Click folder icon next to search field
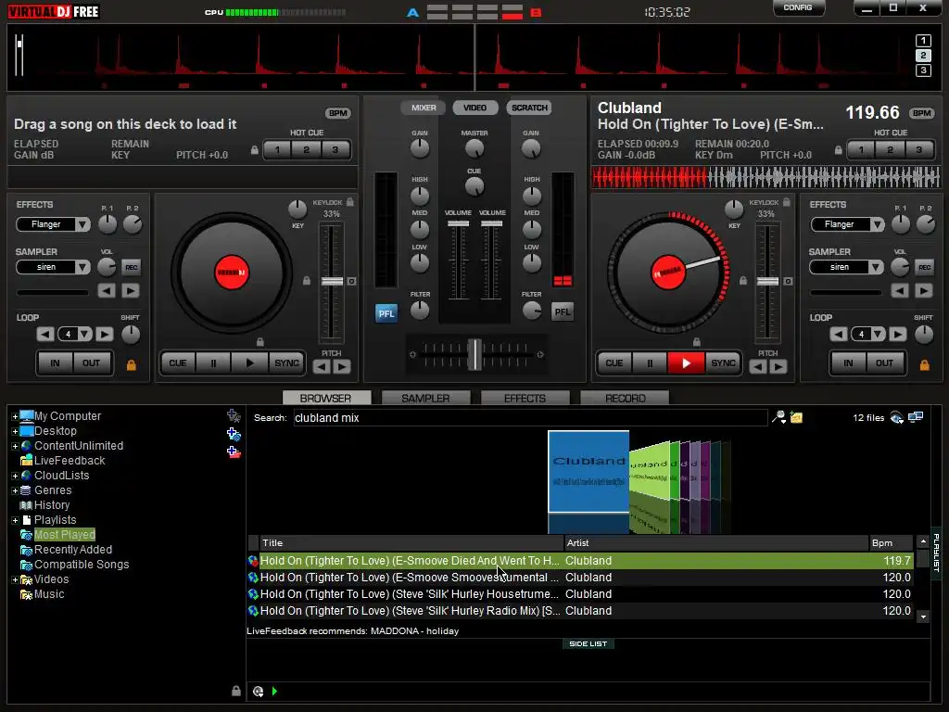The width and height of the screenshot is (949, 712). (x=796, y=417)
